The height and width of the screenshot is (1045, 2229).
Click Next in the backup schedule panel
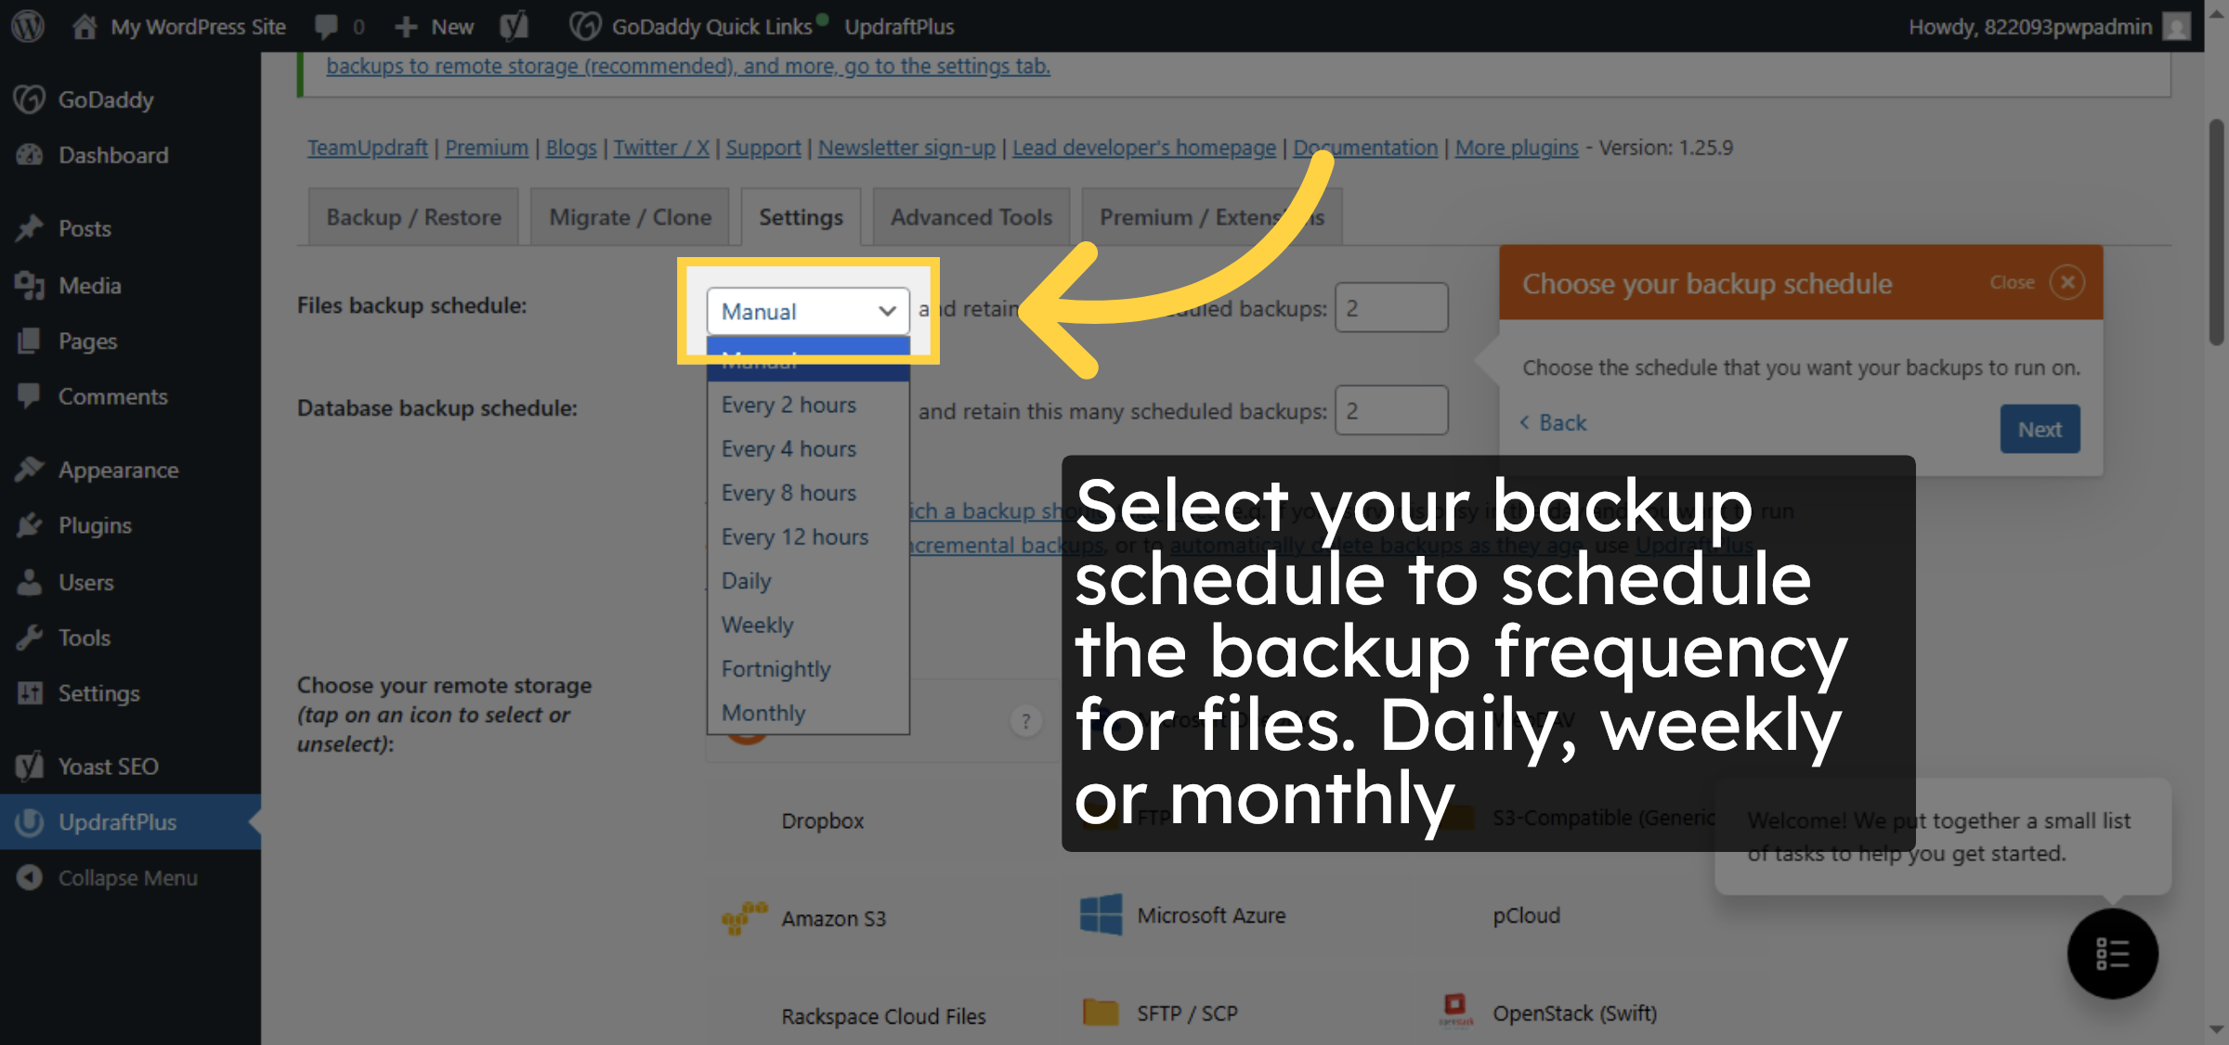[2040, 429]
